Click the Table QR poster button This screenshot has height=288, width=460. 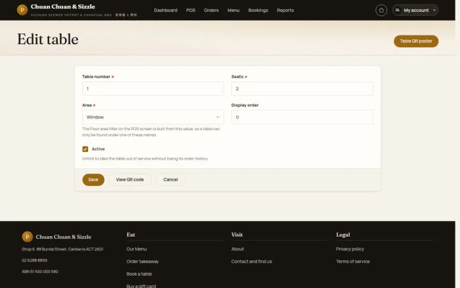(416, 41)
